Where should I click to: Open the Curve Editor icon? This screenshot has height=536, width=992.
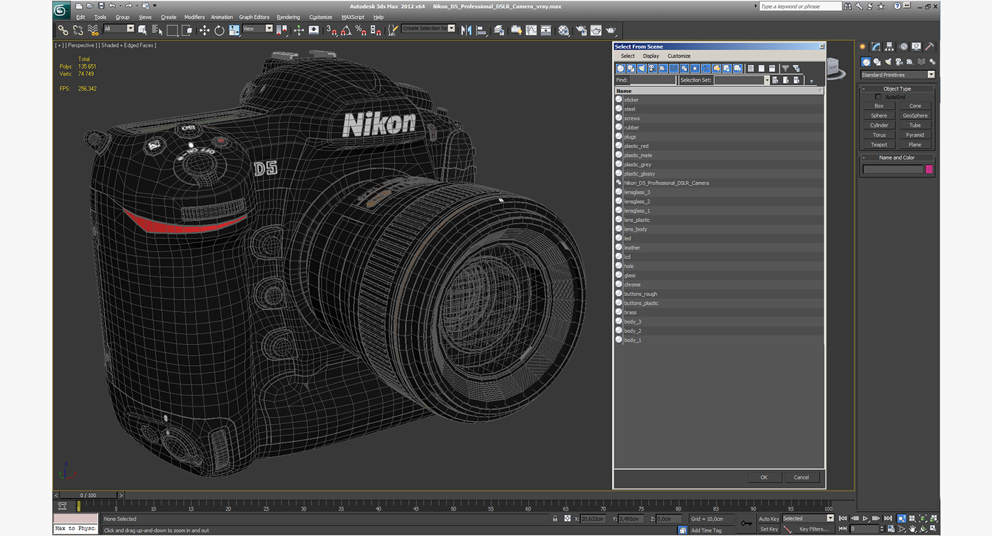(x=531, y=30)
